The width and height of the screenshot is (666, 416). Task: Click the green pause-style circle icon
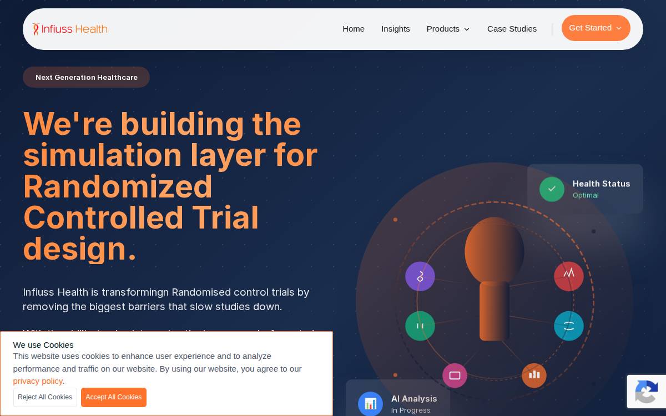420,326
